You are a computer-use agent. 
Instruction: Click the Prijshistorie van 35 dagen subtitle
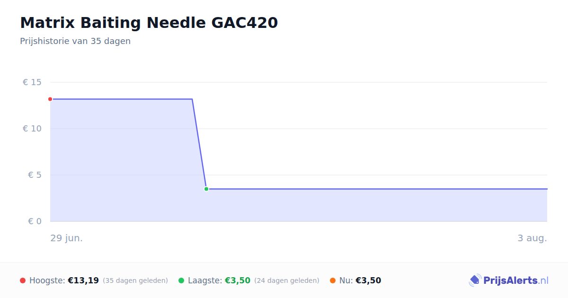(75, 41)
